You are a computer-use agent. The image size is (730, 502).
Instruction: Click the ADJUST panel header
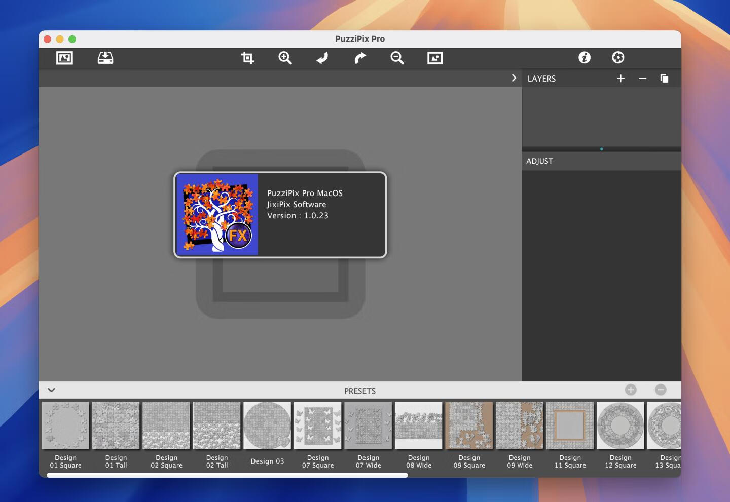pos(602,161)
